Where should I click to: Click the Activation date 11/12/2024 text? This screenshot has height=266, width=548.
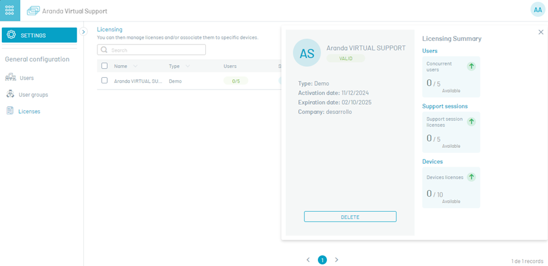pyautogui.click(x=333, y=93)
